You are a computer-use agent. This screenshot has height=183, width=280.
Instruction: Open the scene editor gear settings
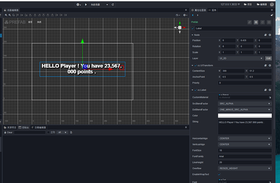(185, 15)
